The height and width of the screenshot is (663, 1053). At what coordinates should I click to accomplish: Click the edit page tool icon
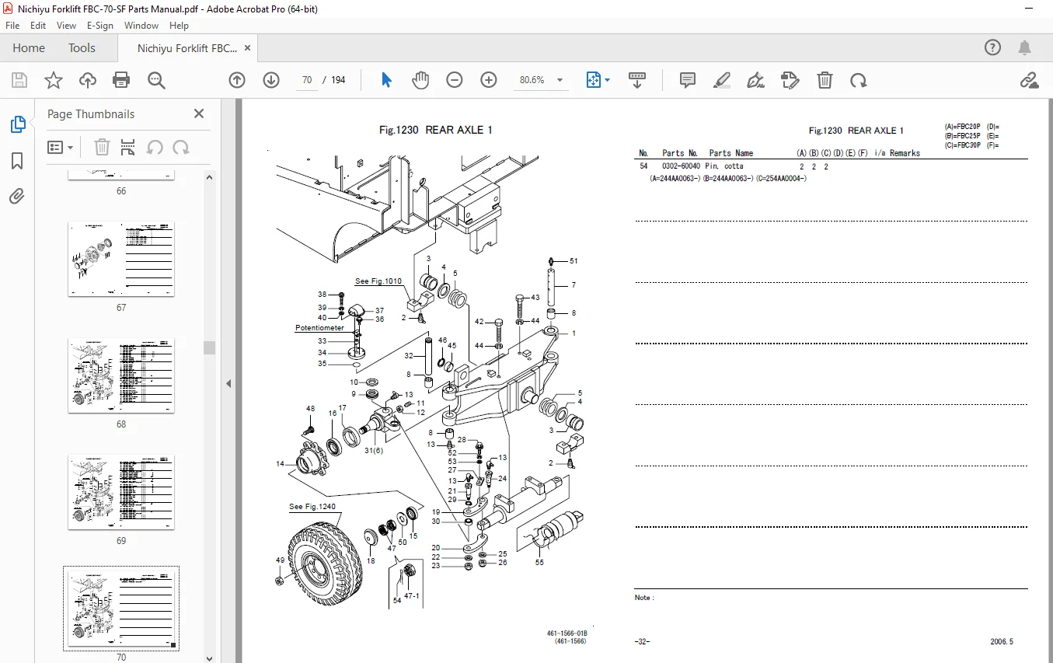790,80
